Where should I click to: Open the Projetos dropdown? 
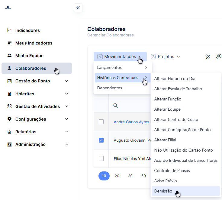[x=165, y=57]
